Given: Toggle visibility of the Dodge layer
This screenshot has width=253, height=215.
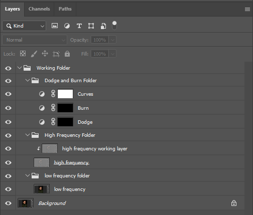Looking at the screenshot, I should click(x=8, y=122).
